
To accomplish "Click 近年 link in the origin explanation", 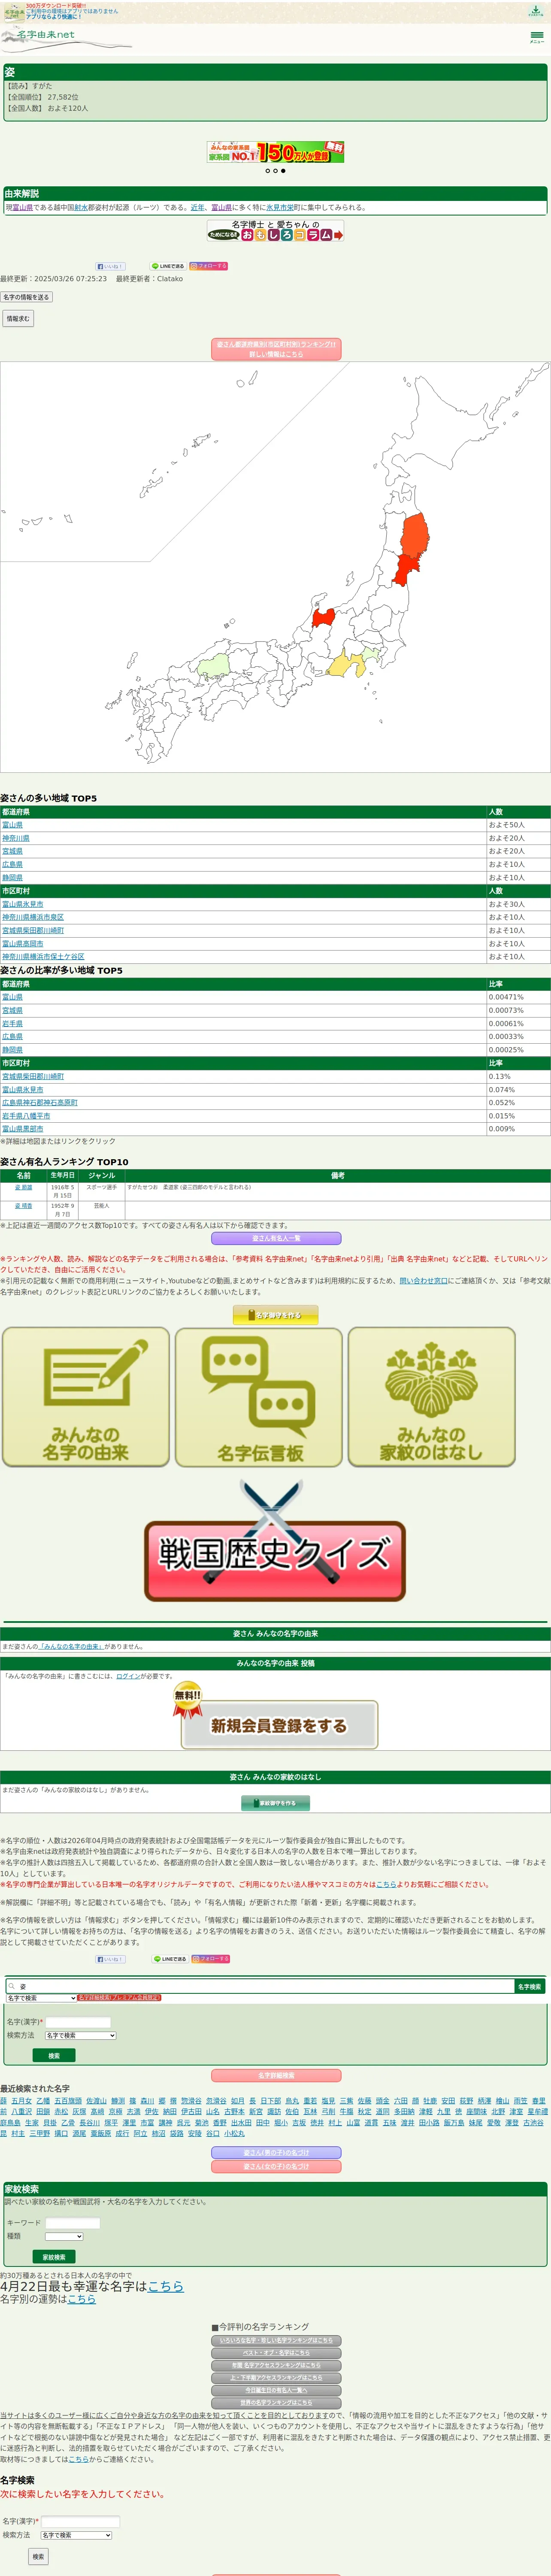I will point(198,208).
